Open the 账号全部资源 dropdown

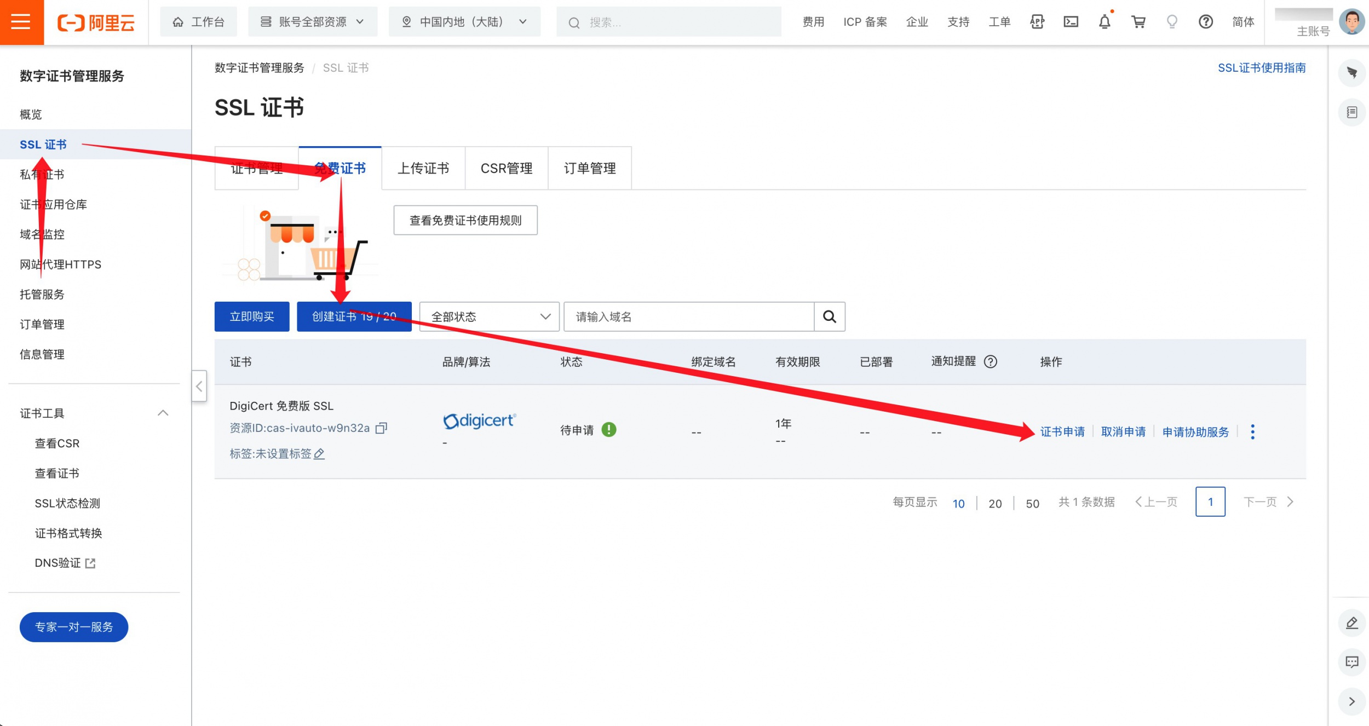click(313, 22)
